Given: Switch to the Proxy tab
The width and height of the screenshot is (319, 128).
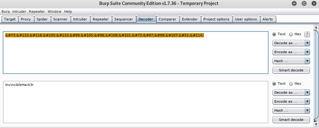Looking at the screenshot, I should (26, 19).
